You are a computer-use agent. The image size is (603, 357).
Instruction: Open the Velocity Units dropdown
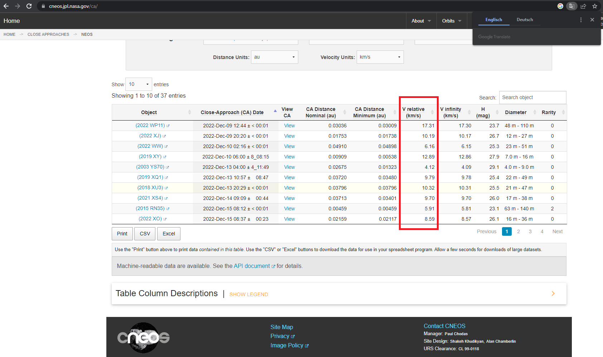tap(380, 57)
